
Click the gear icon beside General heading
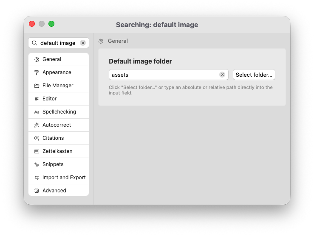pos(101,41)
